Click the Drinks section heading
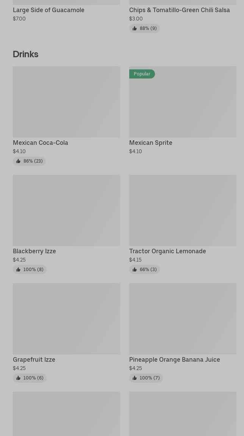Viewport: 244px width, 436px height. click(25, 54)
